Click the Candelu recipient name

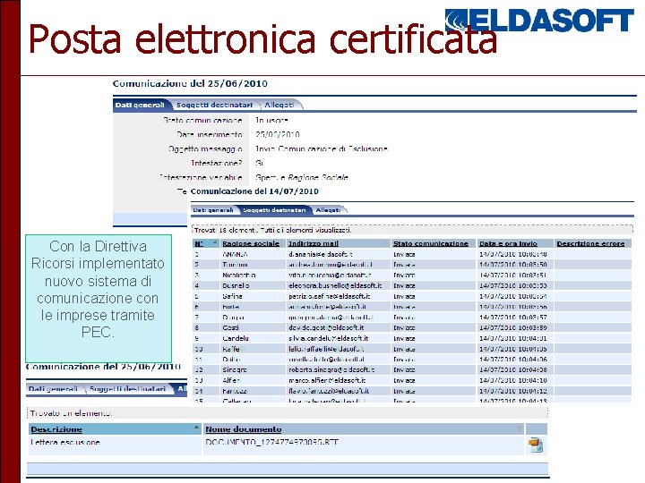pos(236,338)
